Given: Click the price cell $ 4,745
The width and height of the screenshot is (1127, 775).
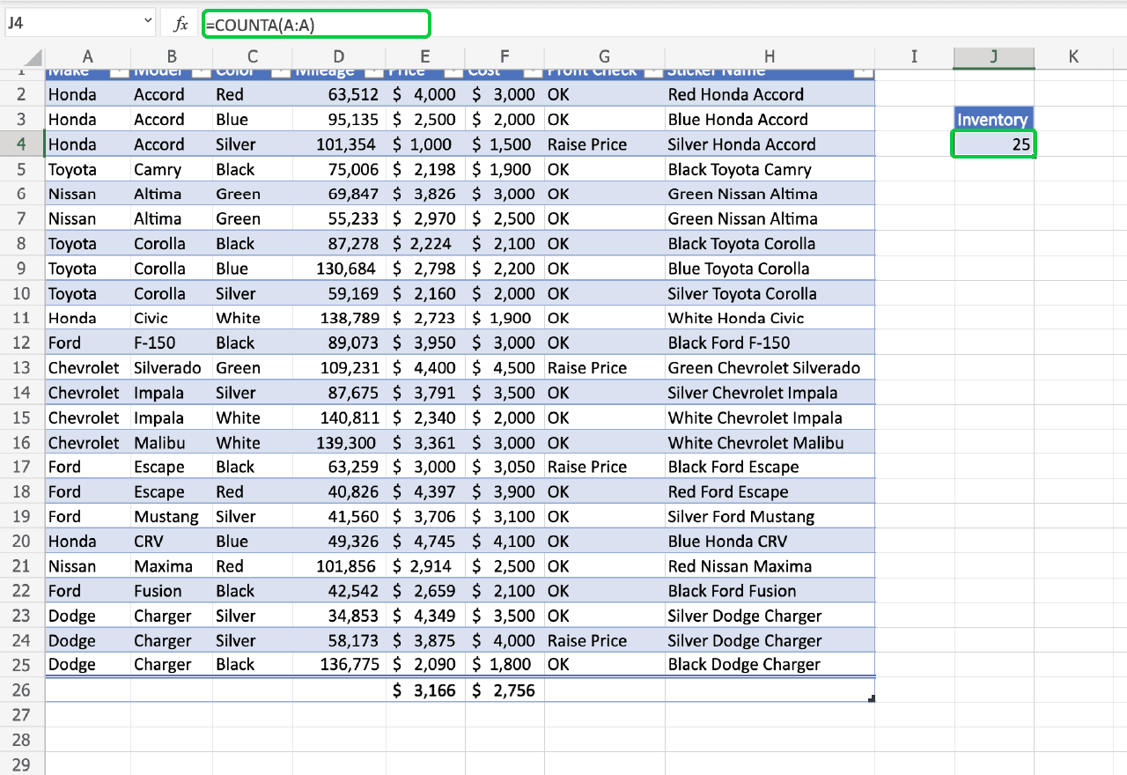Looking at the screenshot, I should tap(425, 541).
